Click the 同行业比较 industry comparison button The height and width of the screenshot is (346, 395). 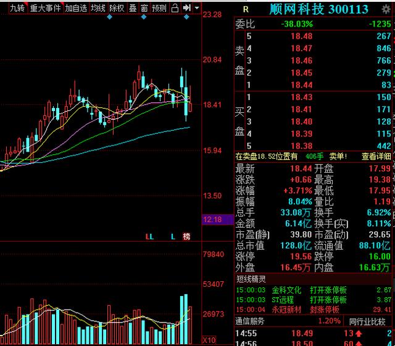[x=367, y=321]
